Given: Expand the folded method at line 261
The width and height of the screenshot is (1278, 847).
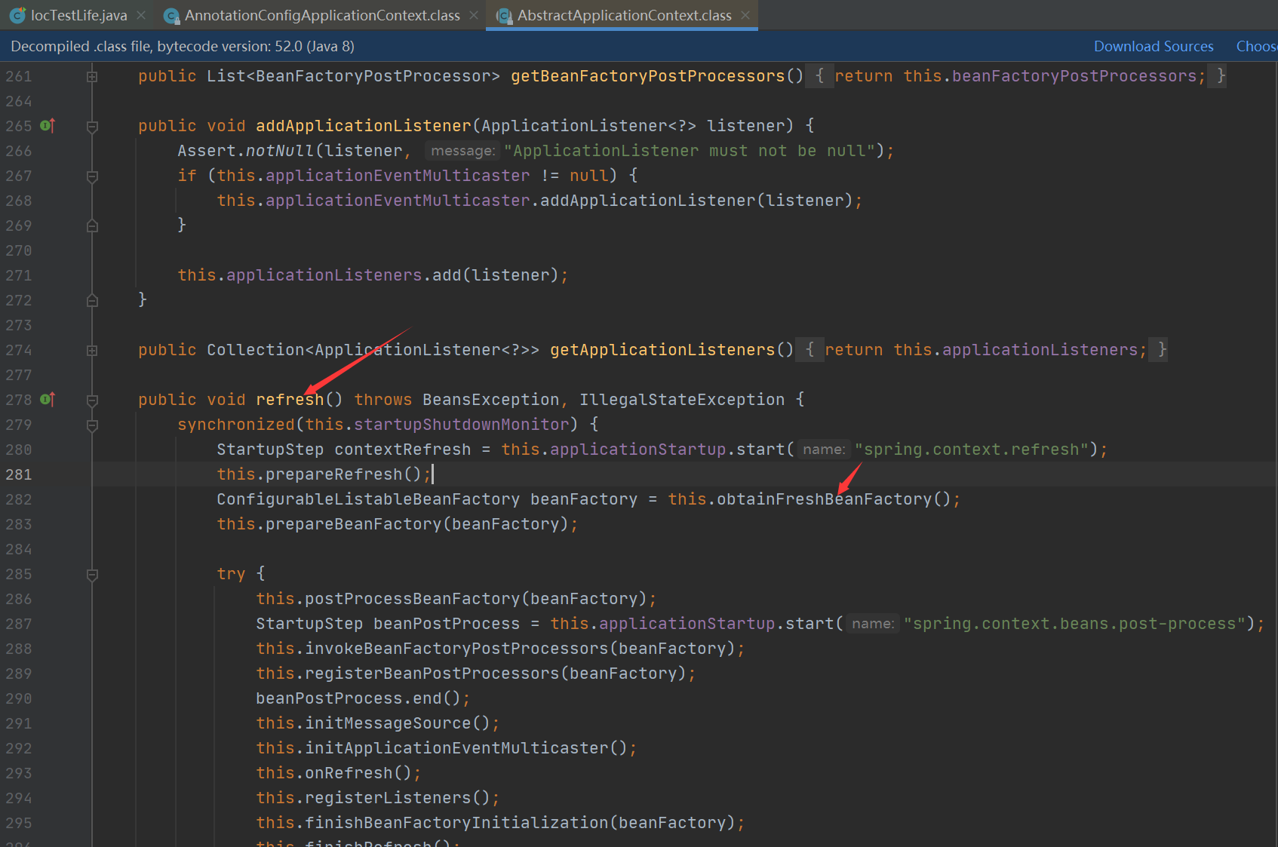Looking at the screenshot, I should click(92, 76).
